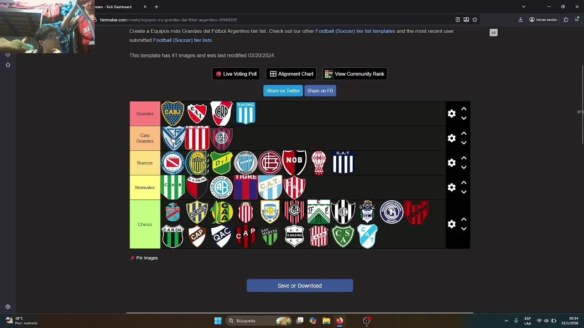Click the red Grandes tier label

coord(145,114)
